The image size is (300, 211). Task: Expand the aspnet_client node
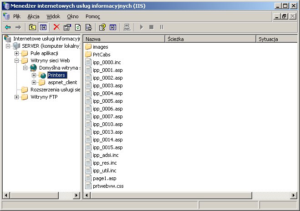click(x=34, y=82)
